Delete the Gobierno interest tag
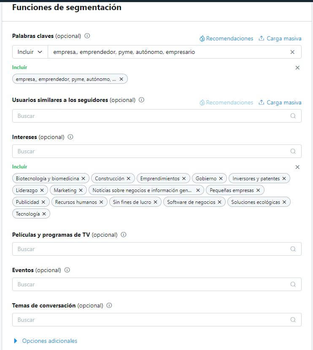 [221, 179]
